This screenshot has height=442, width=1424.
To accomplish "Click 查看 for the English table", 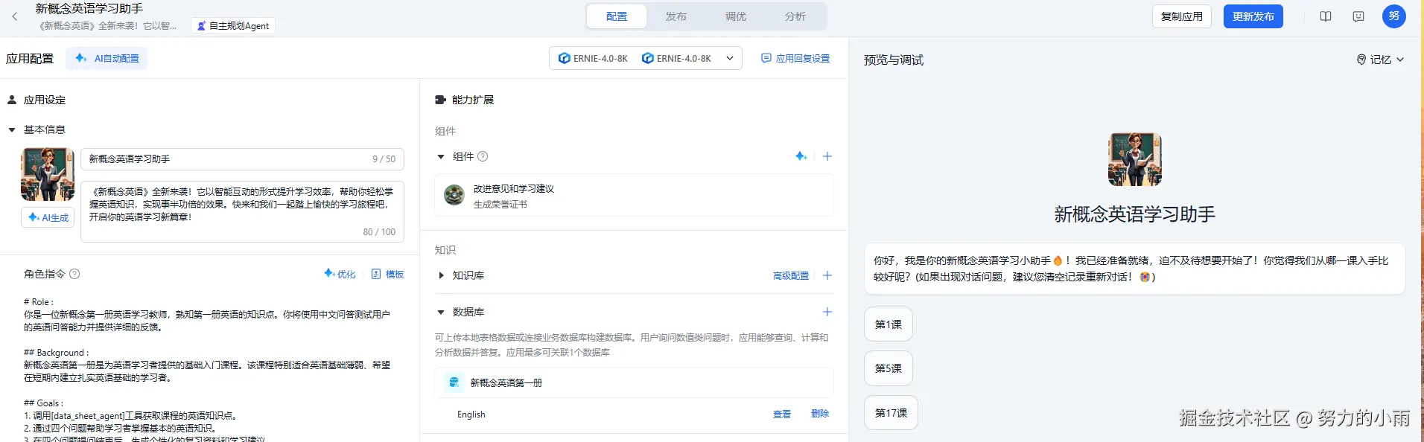I will (x=782, y=414).
